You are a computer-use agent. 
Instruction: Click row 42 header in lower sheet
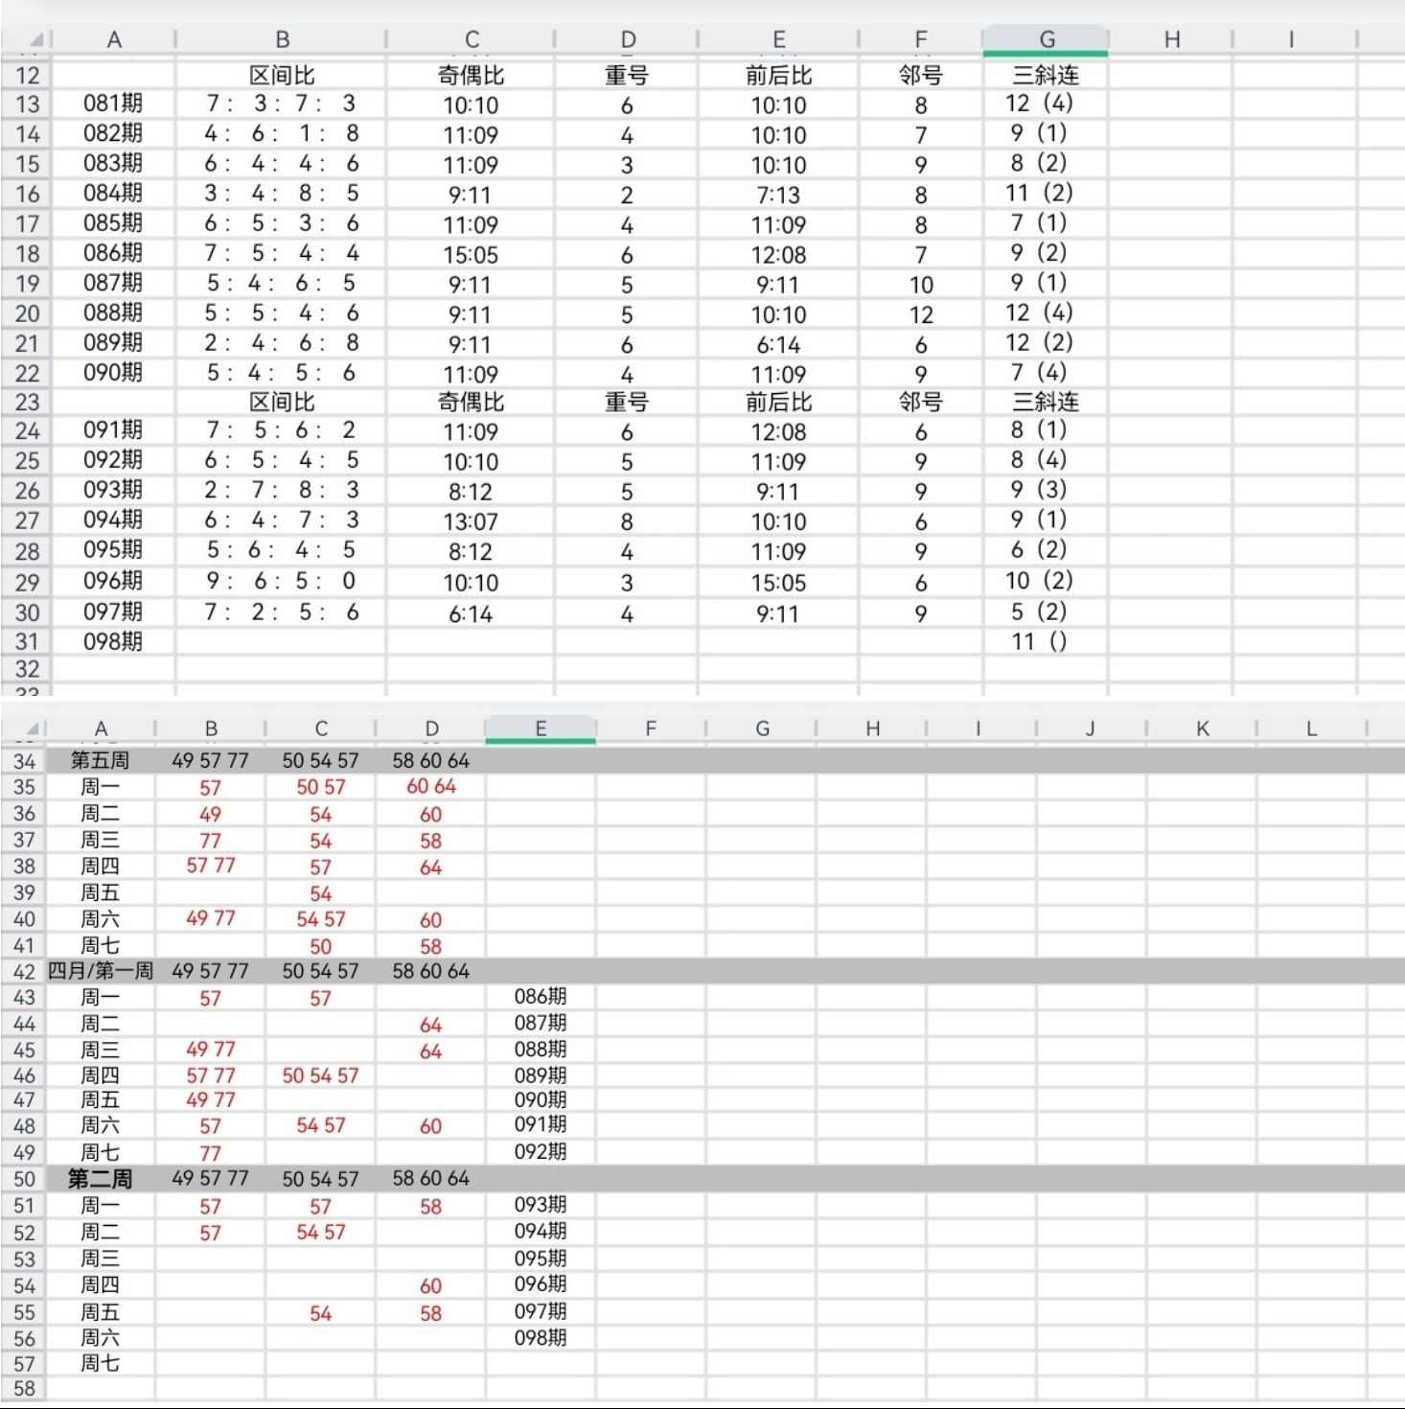pyautogui.click(x=24, y=971)
